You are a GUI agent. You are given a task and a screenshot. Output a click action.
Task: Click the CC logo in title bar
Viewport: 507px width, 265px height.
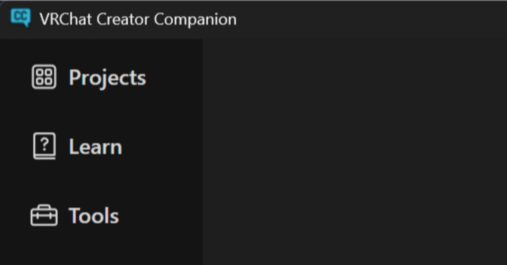[21, 17]
